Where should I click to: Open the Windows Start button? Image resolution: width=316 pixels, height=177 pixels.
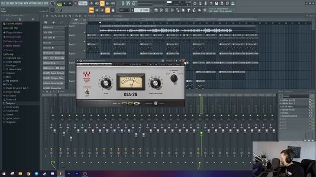[4, 174]
